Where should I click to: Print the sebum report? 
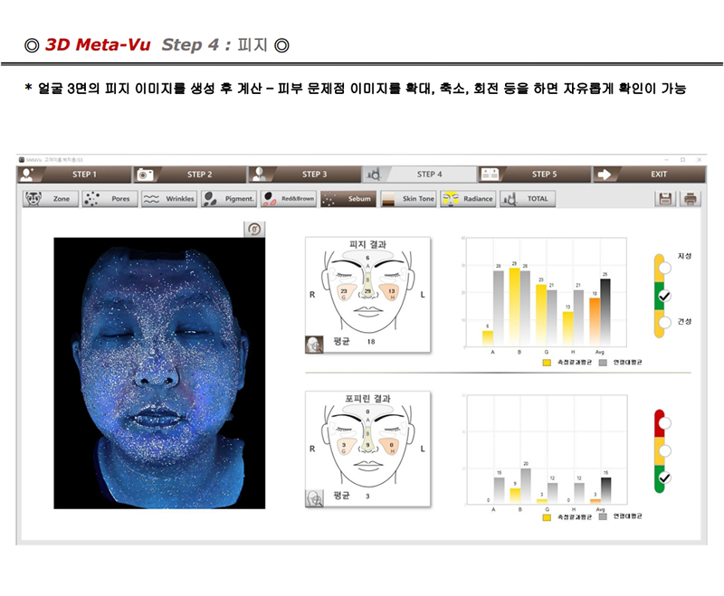pos(690,199)
